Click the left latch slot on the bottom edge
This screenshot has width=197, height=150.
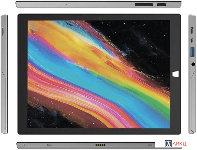point(49,145)
